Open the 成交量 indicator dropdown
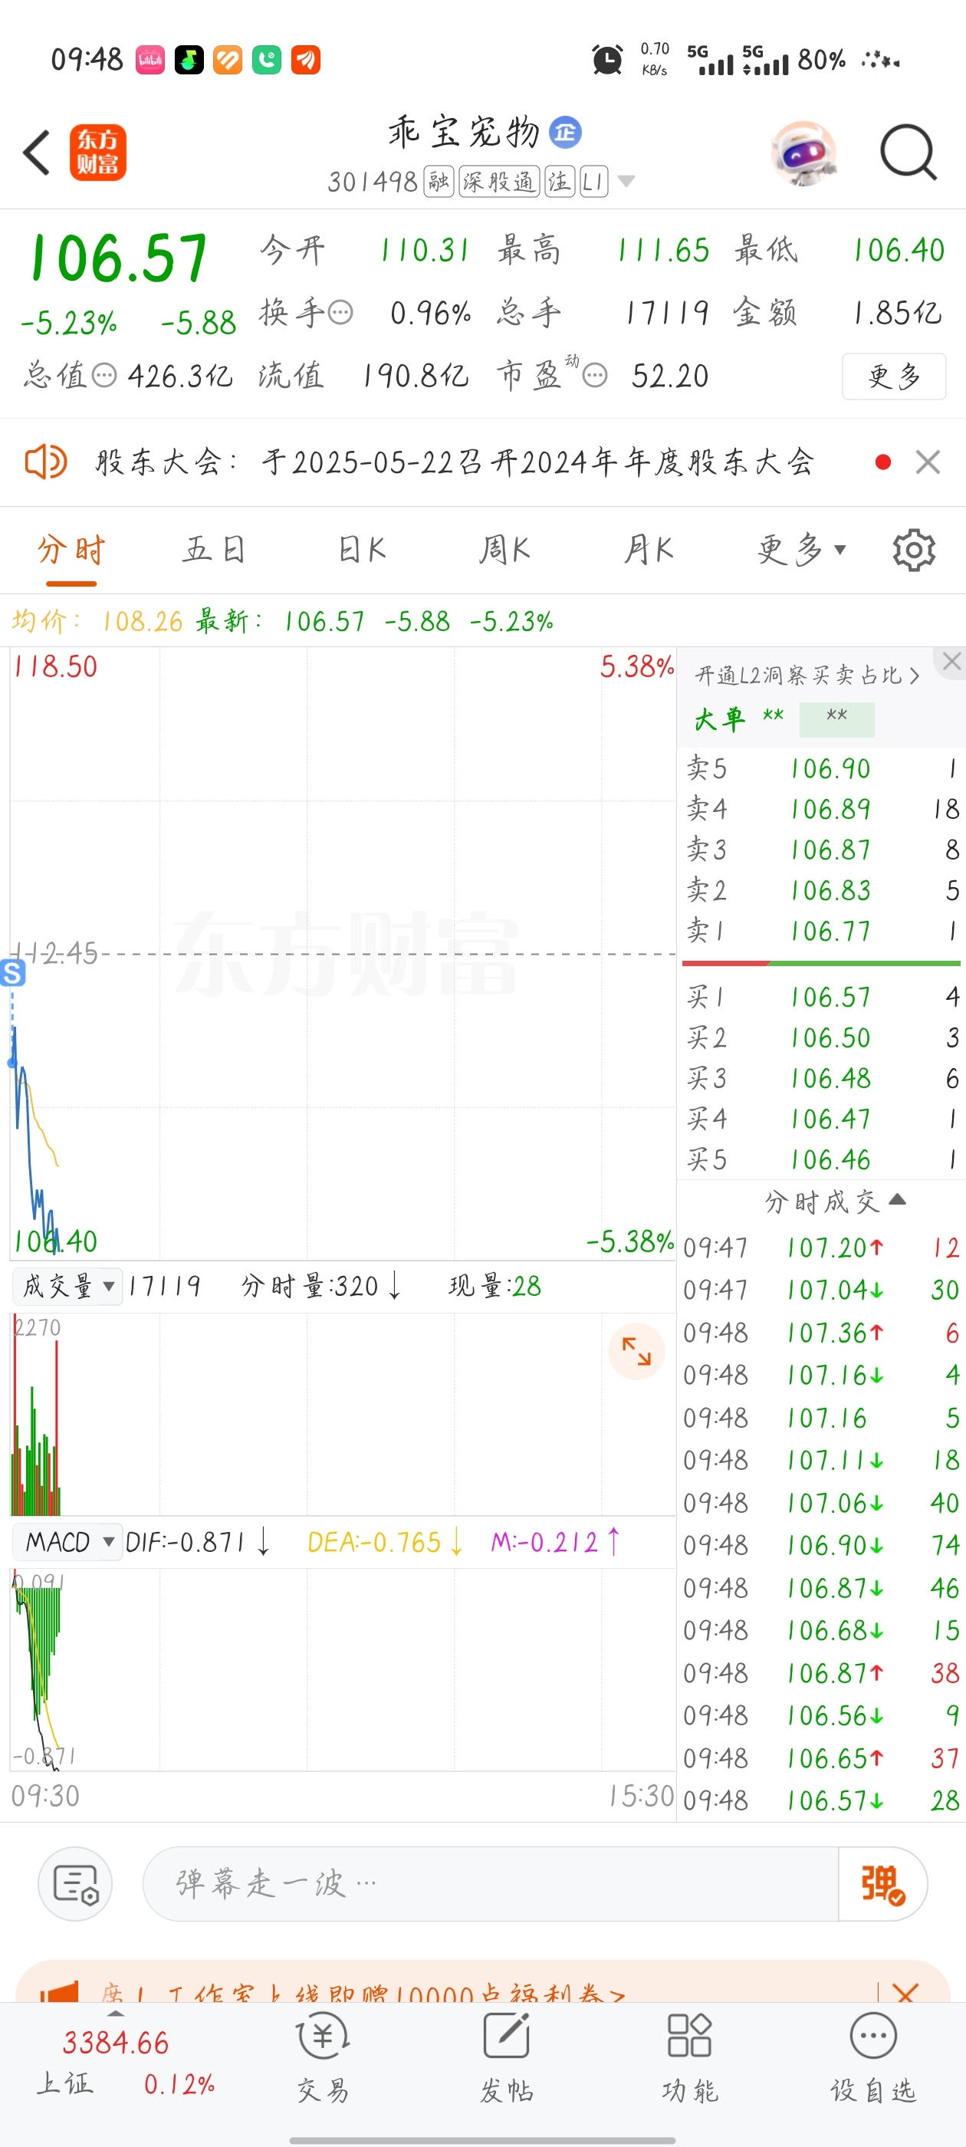Screen dimensions: 966x2147 pos(68,1286)
